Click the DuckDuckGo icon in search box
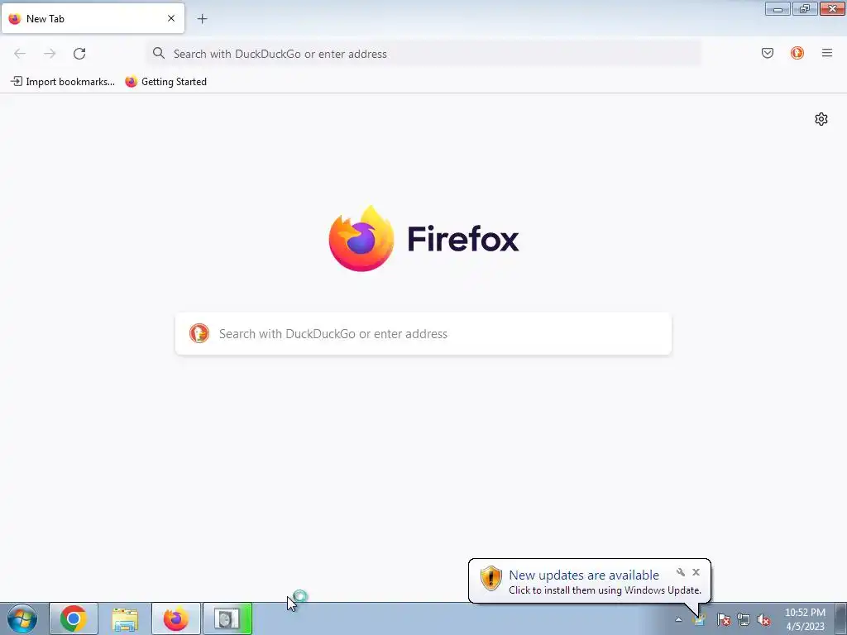 (199, 333)
